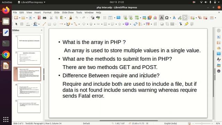Close the Slides panel
The width and height of the screenshot is (222, 125).
point(42,30)
